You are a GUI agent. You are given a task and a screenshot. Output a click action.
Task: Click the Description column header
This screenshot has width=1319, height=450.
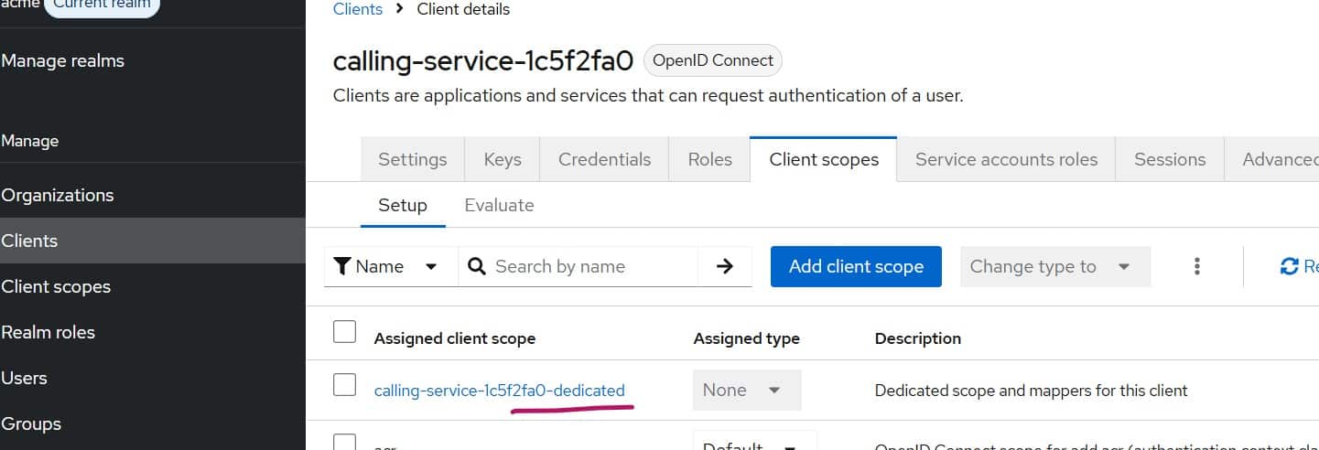[918, 338]
